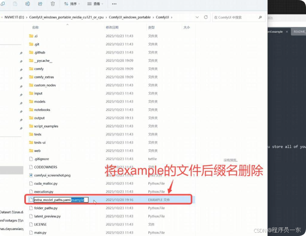This screenshot has height=236, width=306.
Task: Go to ComfyUI_windows_portable breadcrumb segment
Action: [x=130, y=17]
